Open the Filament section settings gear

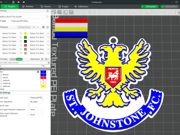(48, 27)
